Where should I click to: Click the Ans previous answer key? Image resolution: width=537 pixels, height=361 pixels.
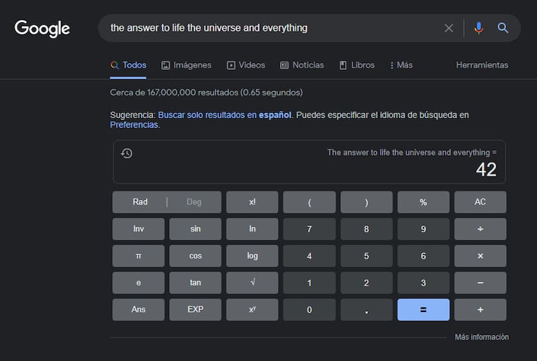click(x=138, y=309)
